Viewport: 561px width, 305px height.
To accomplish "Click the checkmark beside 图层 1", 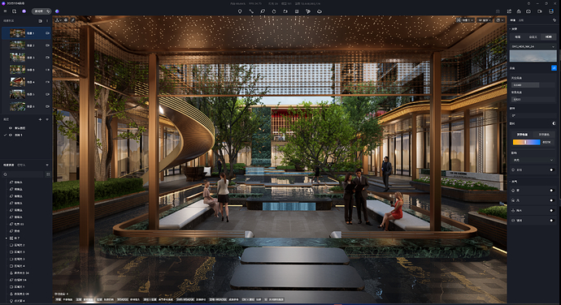I will coord(5,135).
